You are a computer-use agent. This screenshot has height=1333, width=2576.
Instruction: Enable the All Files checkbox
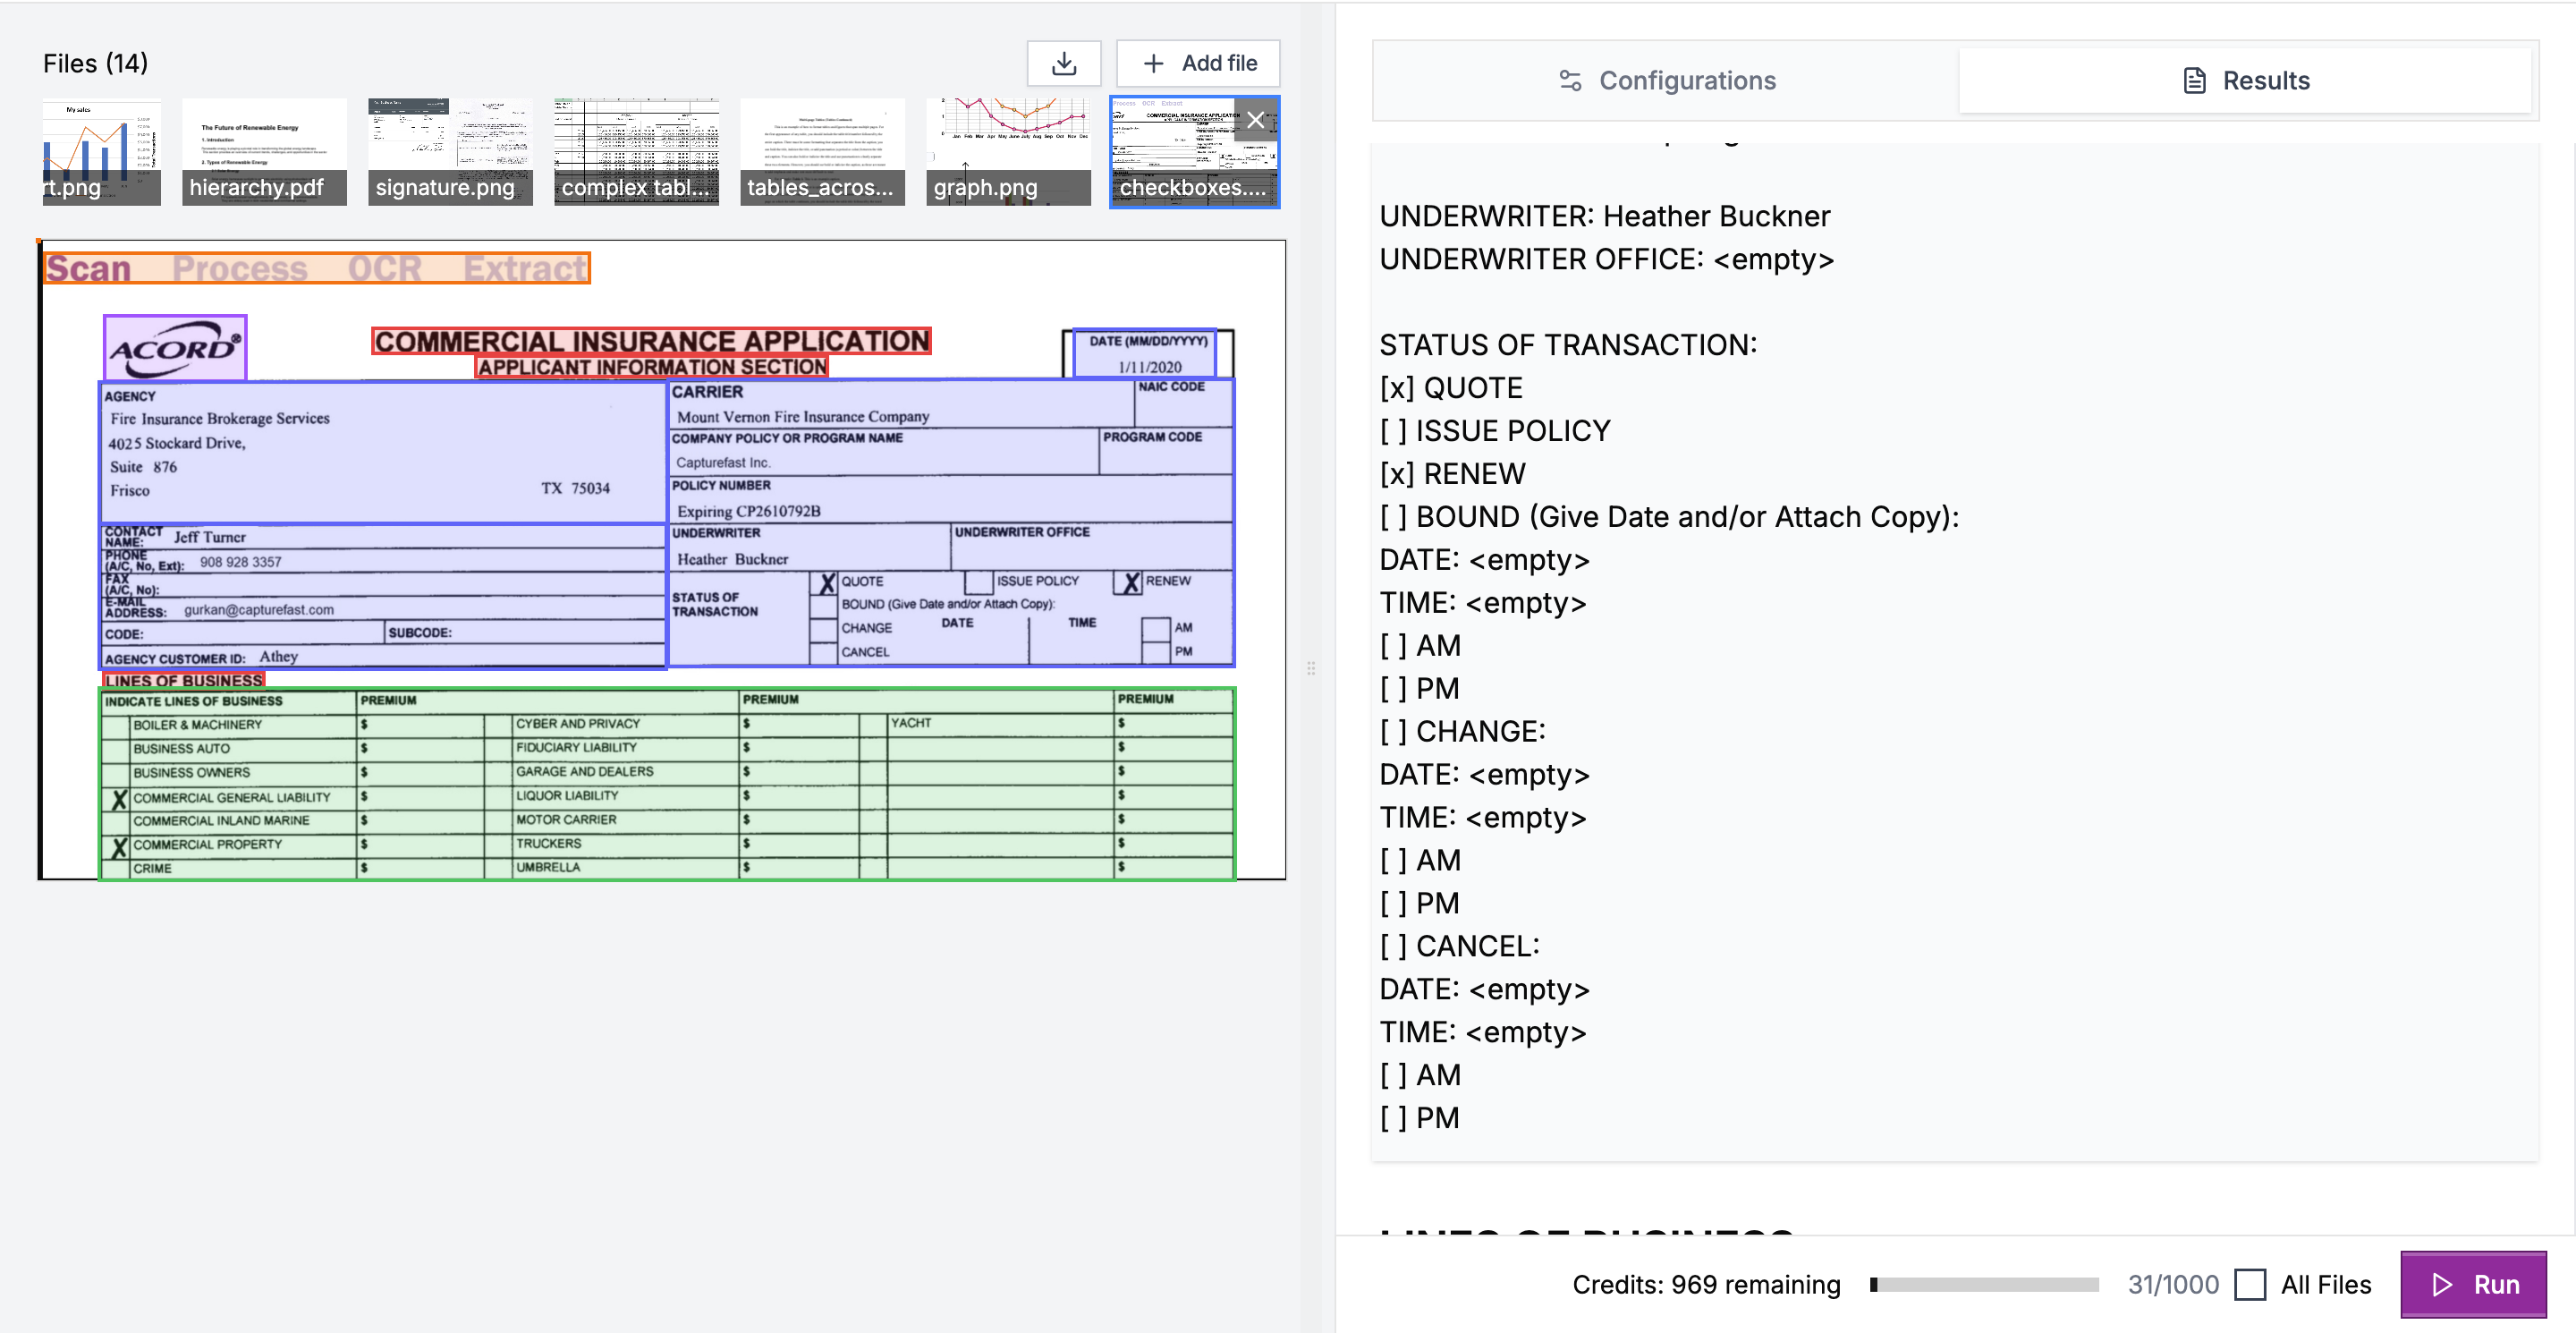(2251, 1284)
